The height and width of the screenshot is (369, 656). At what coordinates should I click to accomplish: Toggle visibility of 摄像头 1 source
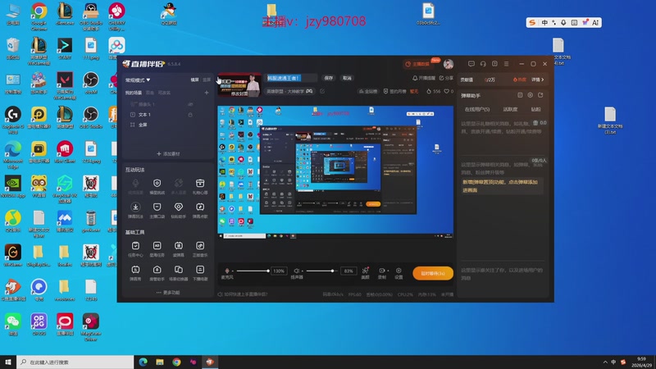[190, 104]
